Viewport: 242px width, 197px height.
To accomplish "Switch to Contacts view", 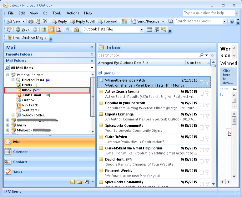I will pyautogui.click(x=49, y=162).
